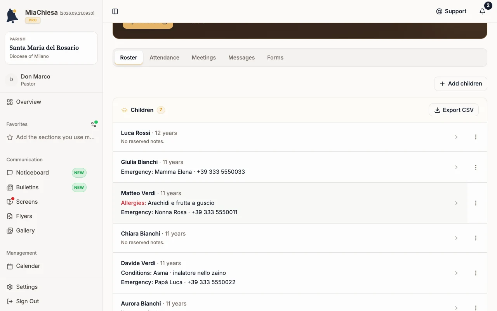Expand Luca Rossi's row chevron
Screen dimensions: 497x311
pyautogui.click(x=456, y=137)
